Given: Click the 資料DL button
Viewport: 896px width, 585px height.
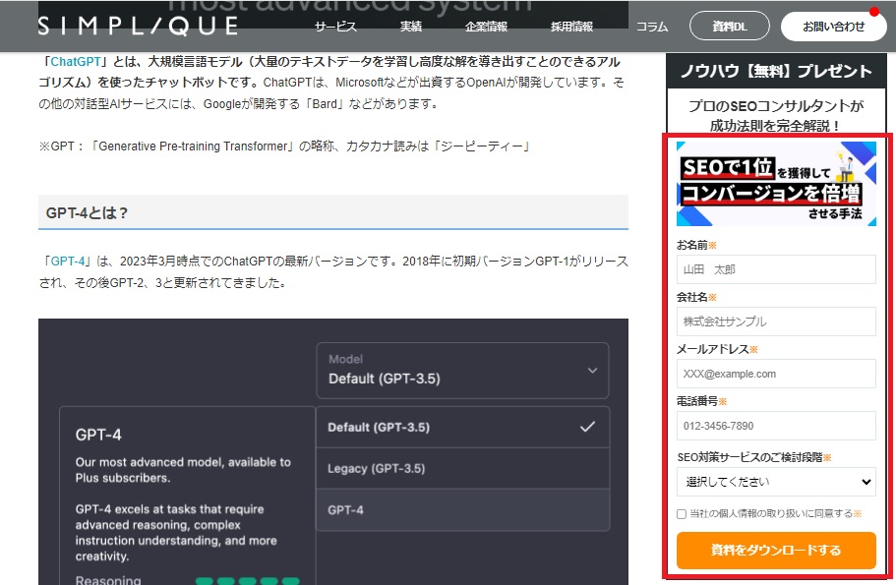Looking at the screenshot, I should (730, 27).
